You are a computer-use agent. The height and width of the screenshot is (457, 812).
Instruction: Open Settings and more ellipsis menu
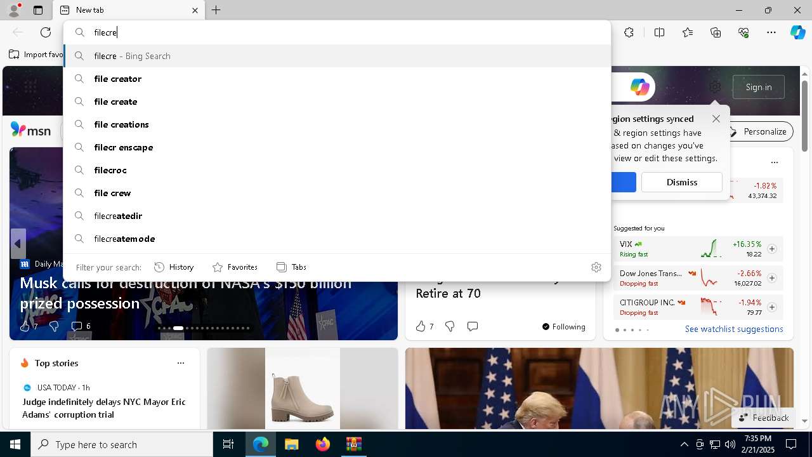pos(771,32)
